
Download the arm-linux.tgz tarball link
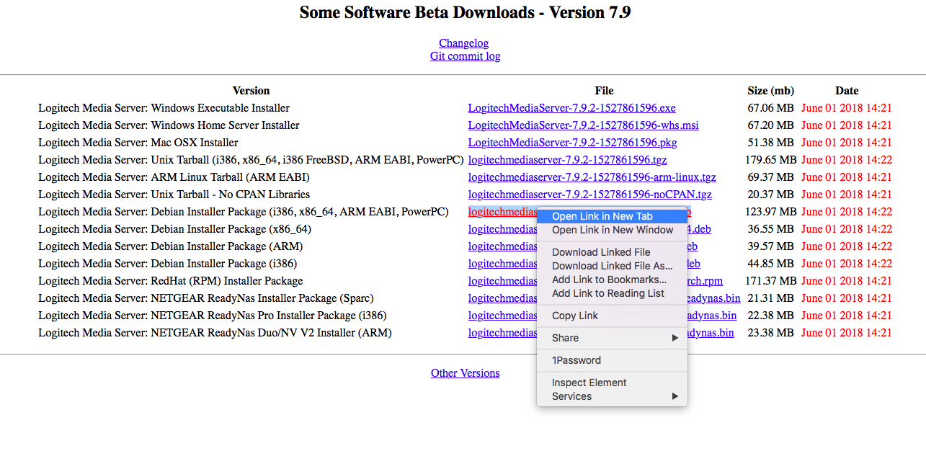pyautogui.click(x=592, y=177)
